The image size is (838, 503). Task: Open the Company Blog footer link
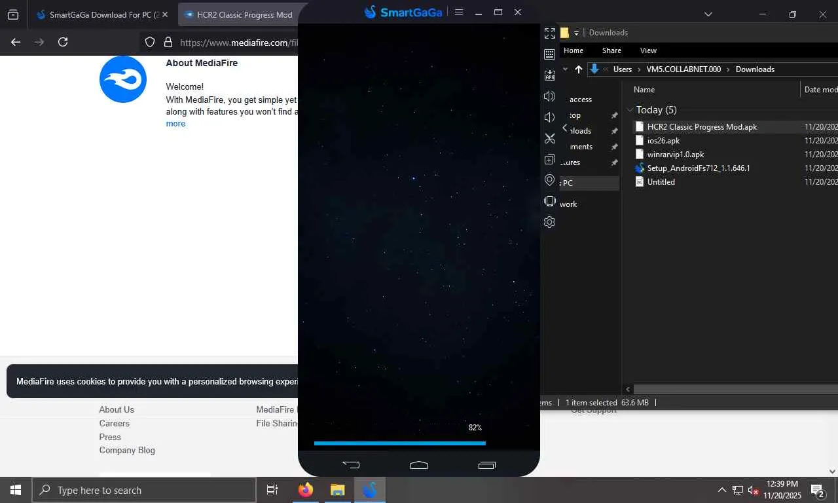coord(127,451)
